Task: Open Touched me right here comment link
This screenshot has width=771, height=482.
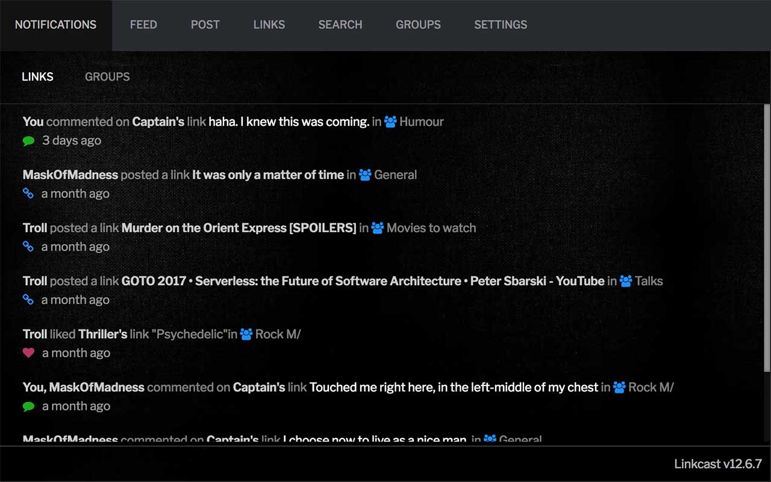Action: point(454,387)
